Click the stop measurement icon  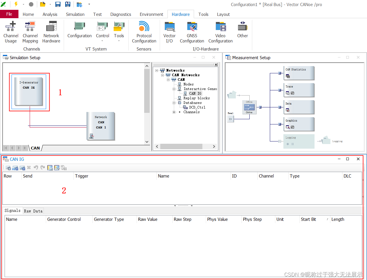pyautogui.click(x=31, y=4)
